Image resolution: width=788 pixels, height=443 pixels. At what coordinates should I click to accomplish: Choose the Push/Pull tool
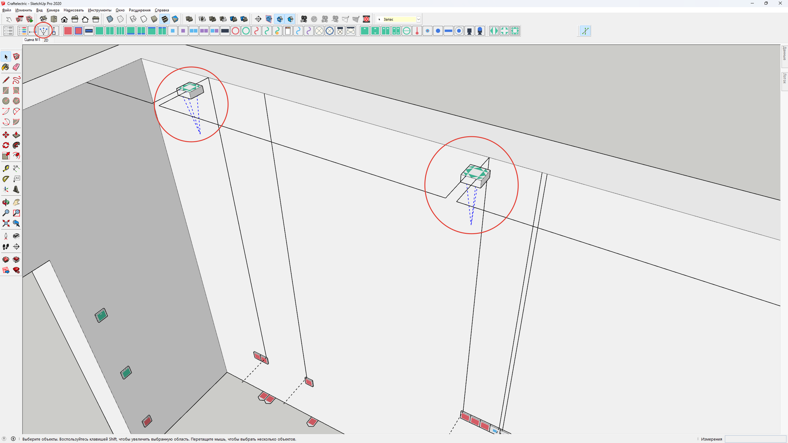pyautogui.click(x=16, y=135)
